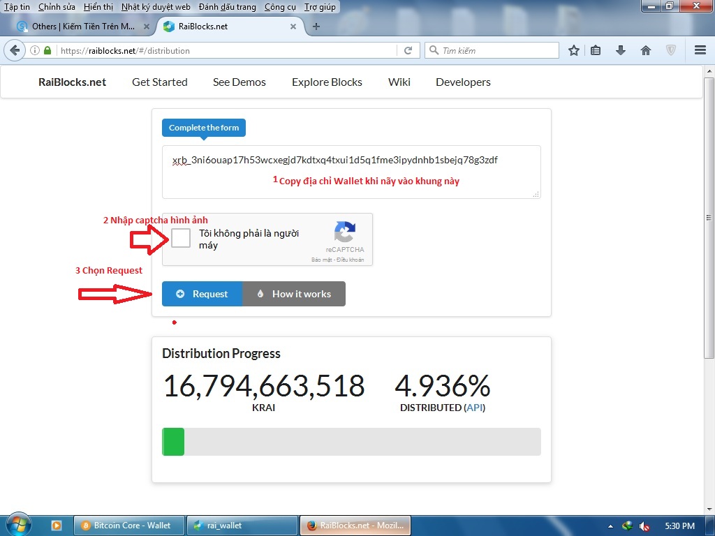Click the RaiBlocks.net brand link
The image size is (715, 536).
[72, 82]
